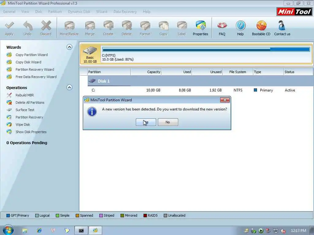The image size is (314, 235).
Task: Open the Data Recovery menu
Action: tap(125, 12)
